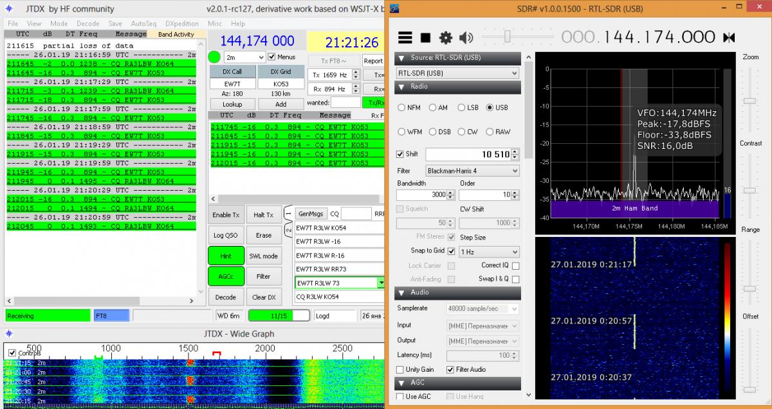Click the Enable Tx button
This screenshot has height=409, width=772.
(x=226, y=215)
